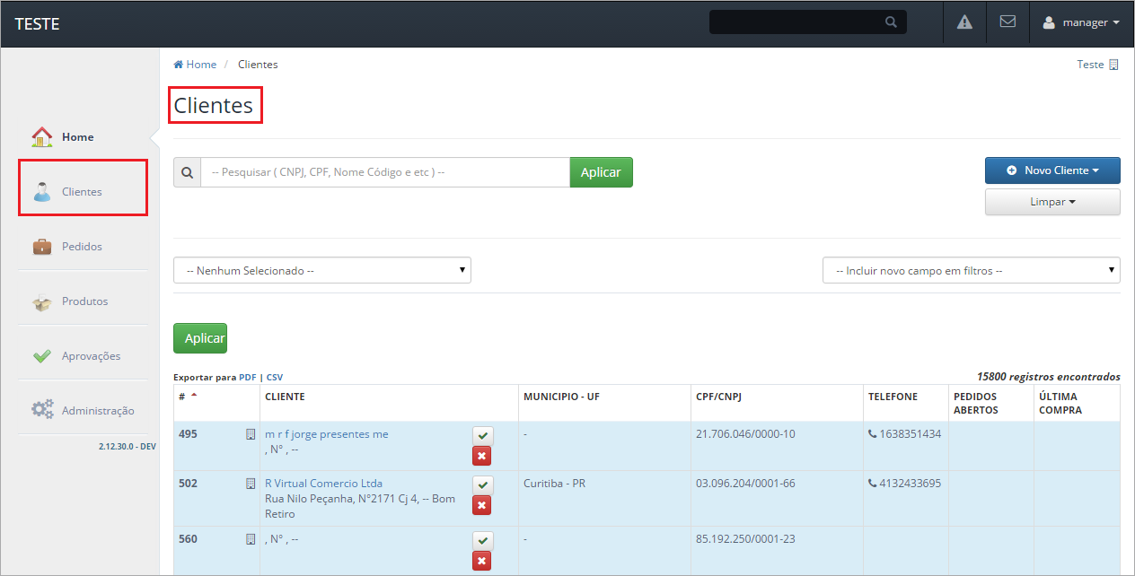
Task: Click the phone icon next to 4132433695
Action: 873,484
